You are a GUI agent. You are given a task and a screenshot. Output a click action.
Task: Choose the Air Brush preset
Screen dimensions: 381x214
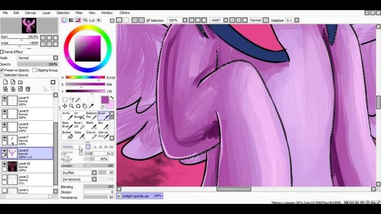tap(79, 116)
